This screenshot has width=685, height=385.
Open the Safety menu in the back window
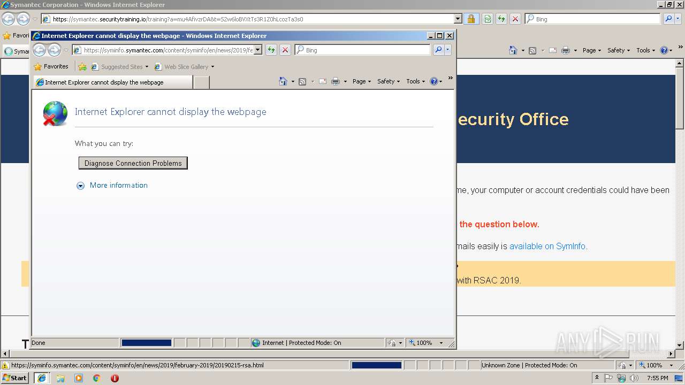click(x=619, y=50)
